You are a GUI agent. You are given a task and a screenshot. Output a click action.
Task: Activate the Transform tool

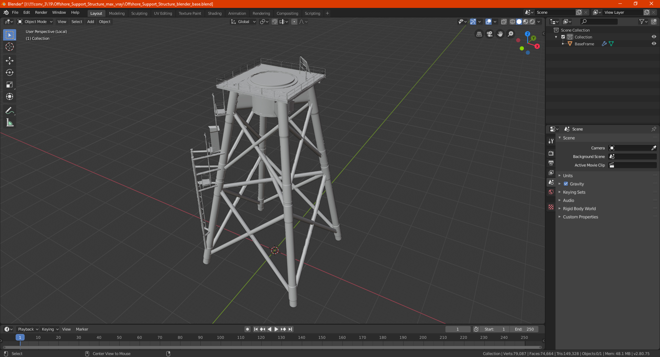[x=10, y=96]
